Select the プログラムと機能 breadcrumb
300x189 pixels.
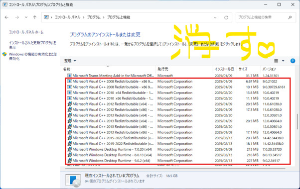tap(119, 17)
